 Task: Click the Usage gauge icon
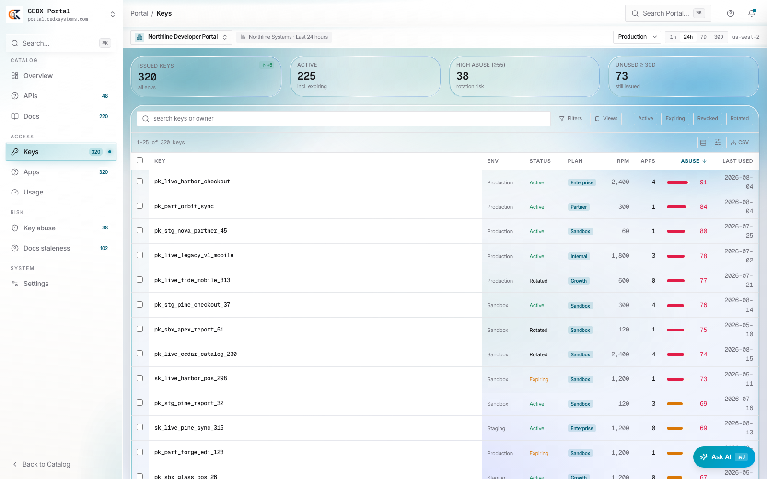coord(15,192)
